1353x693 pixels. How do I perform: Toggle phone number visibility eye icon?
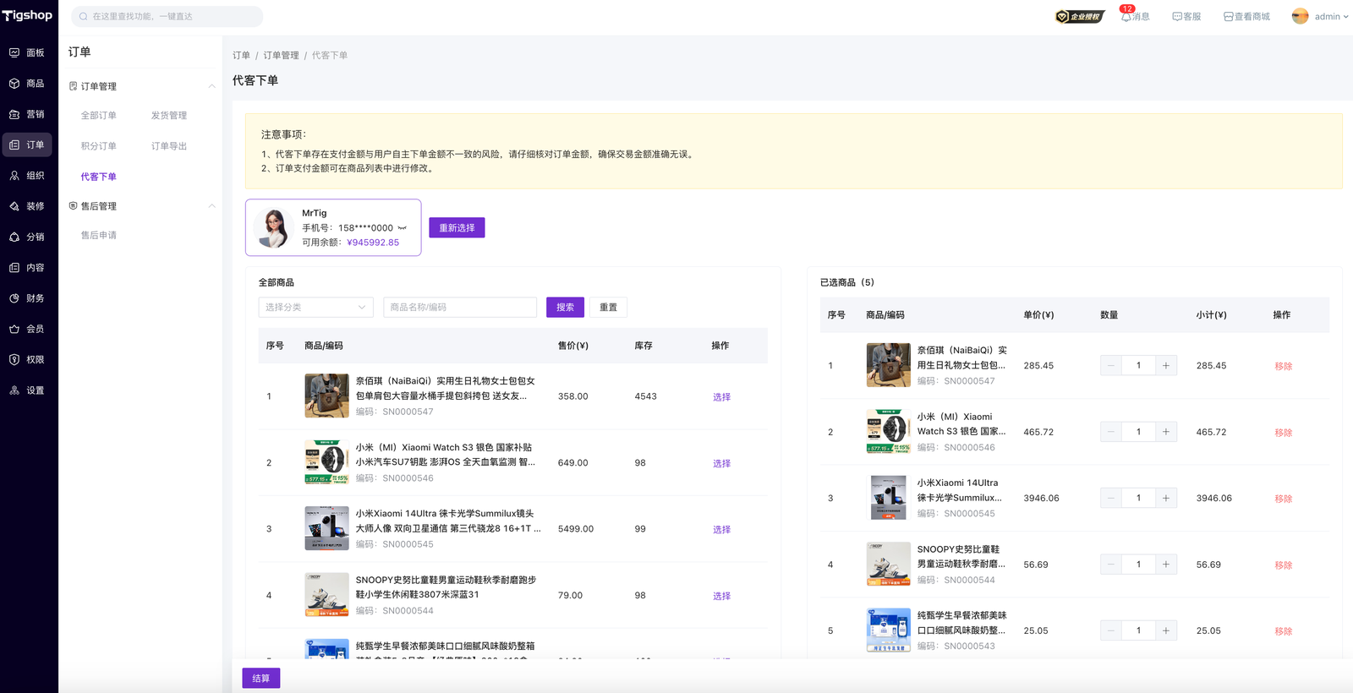[x=403, y=228]
